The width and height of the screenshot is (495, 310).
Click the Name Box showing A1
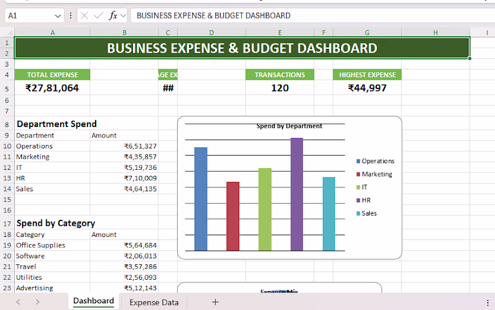pos(30,15)
